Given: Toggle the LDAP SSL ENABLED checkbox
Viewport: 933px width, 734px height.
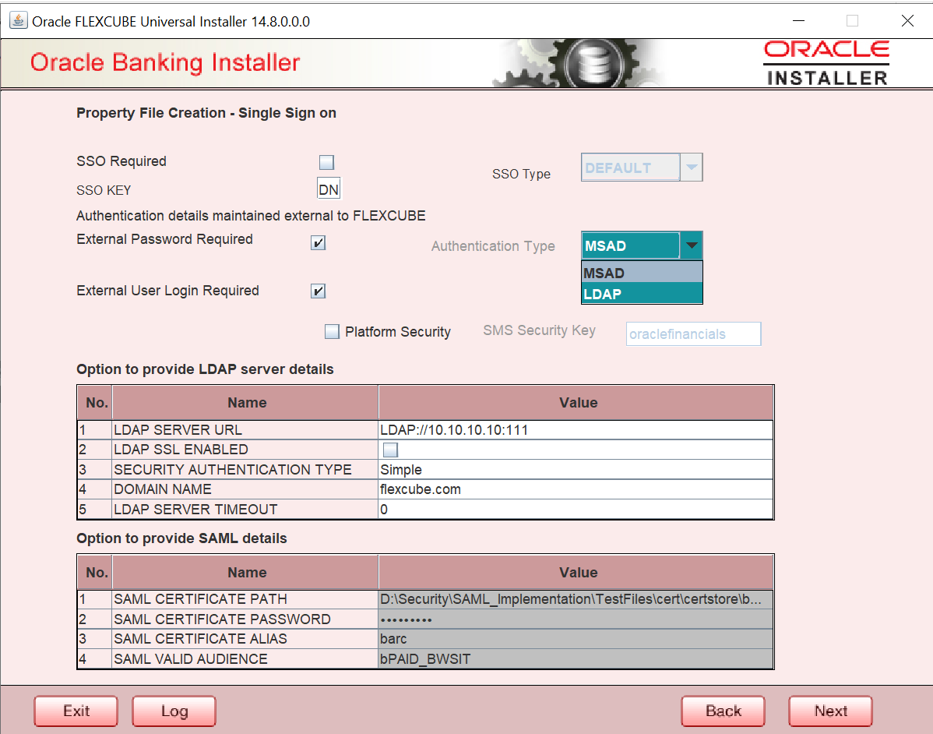Looking at the screenshot, I should point(390,450).
